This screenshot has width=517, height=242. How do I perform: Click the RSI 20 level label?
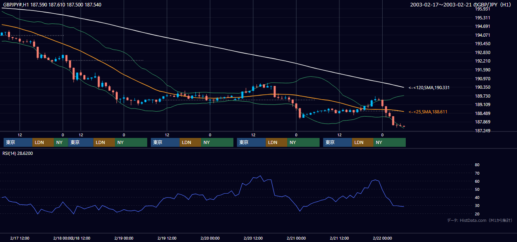pos(477,214)
